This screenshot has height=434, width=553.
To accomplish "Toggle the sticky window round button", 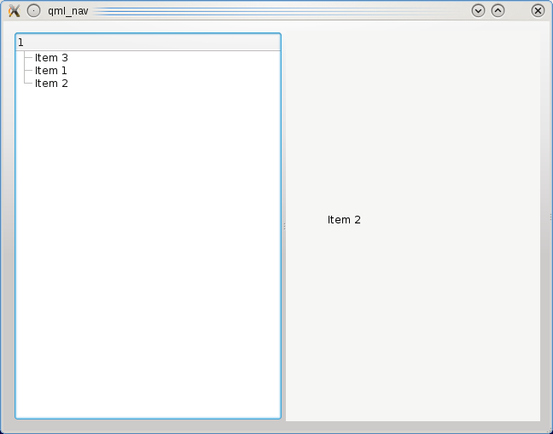I will 33,11.
